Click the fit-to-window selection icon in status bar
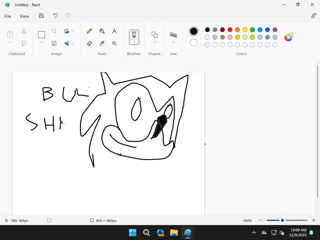Screen dimensions: 320x240 (49, 220)
